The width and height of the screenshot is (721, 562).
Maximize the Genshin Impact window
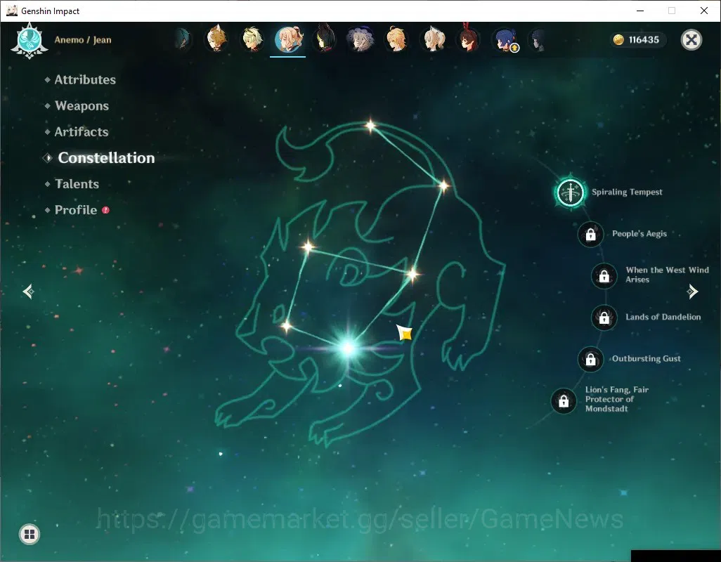click(x=672, y=11)
